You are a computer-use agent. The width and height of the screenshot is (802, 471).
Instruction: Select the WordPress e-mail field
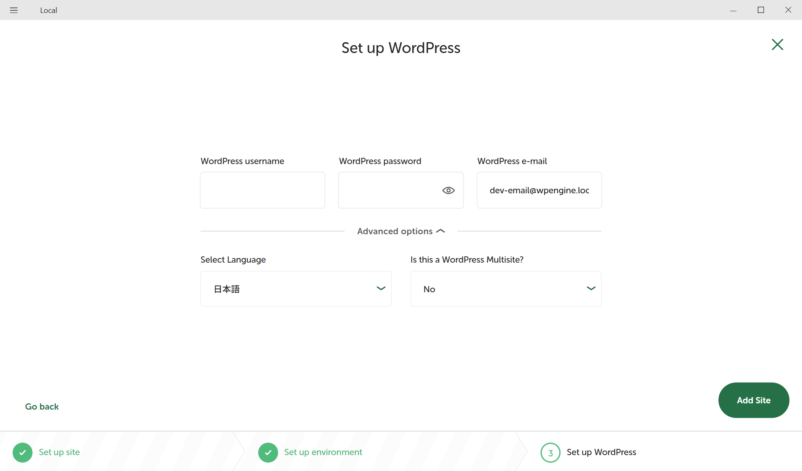coord(539,190)
